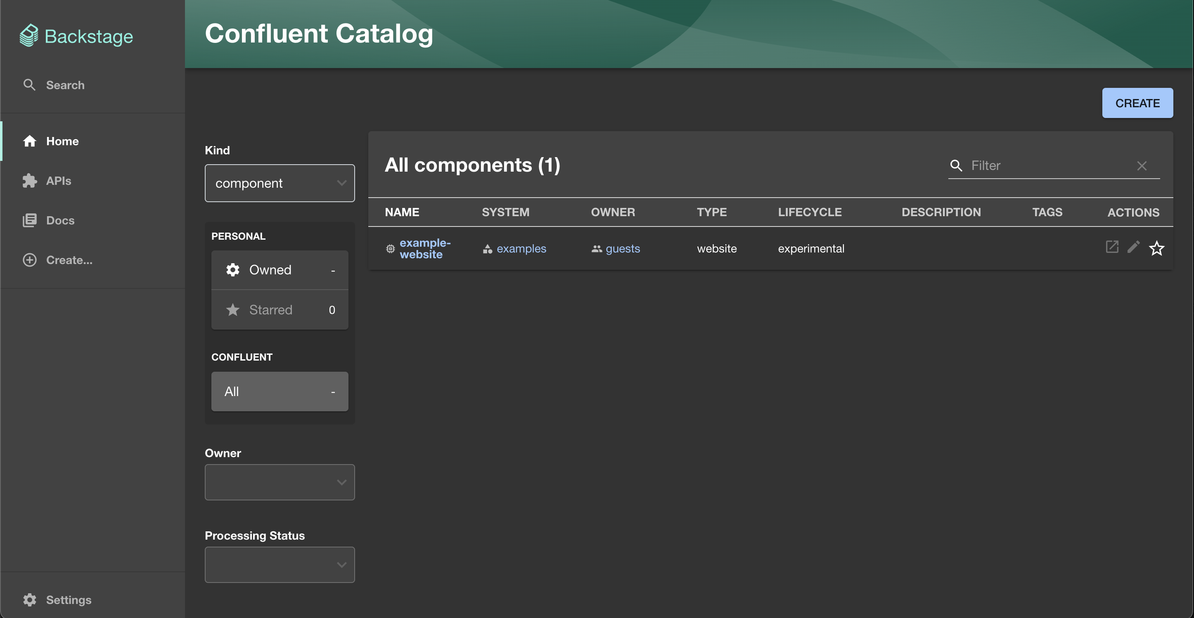Clear the table filter with X
The height and width of the screenshot is (618, 1194).
(x=1142, y=166)
